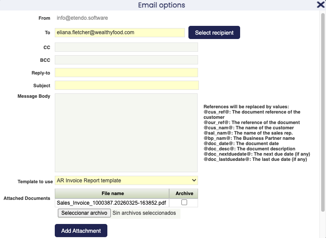Focus the BCC input field

pos(126,60)
